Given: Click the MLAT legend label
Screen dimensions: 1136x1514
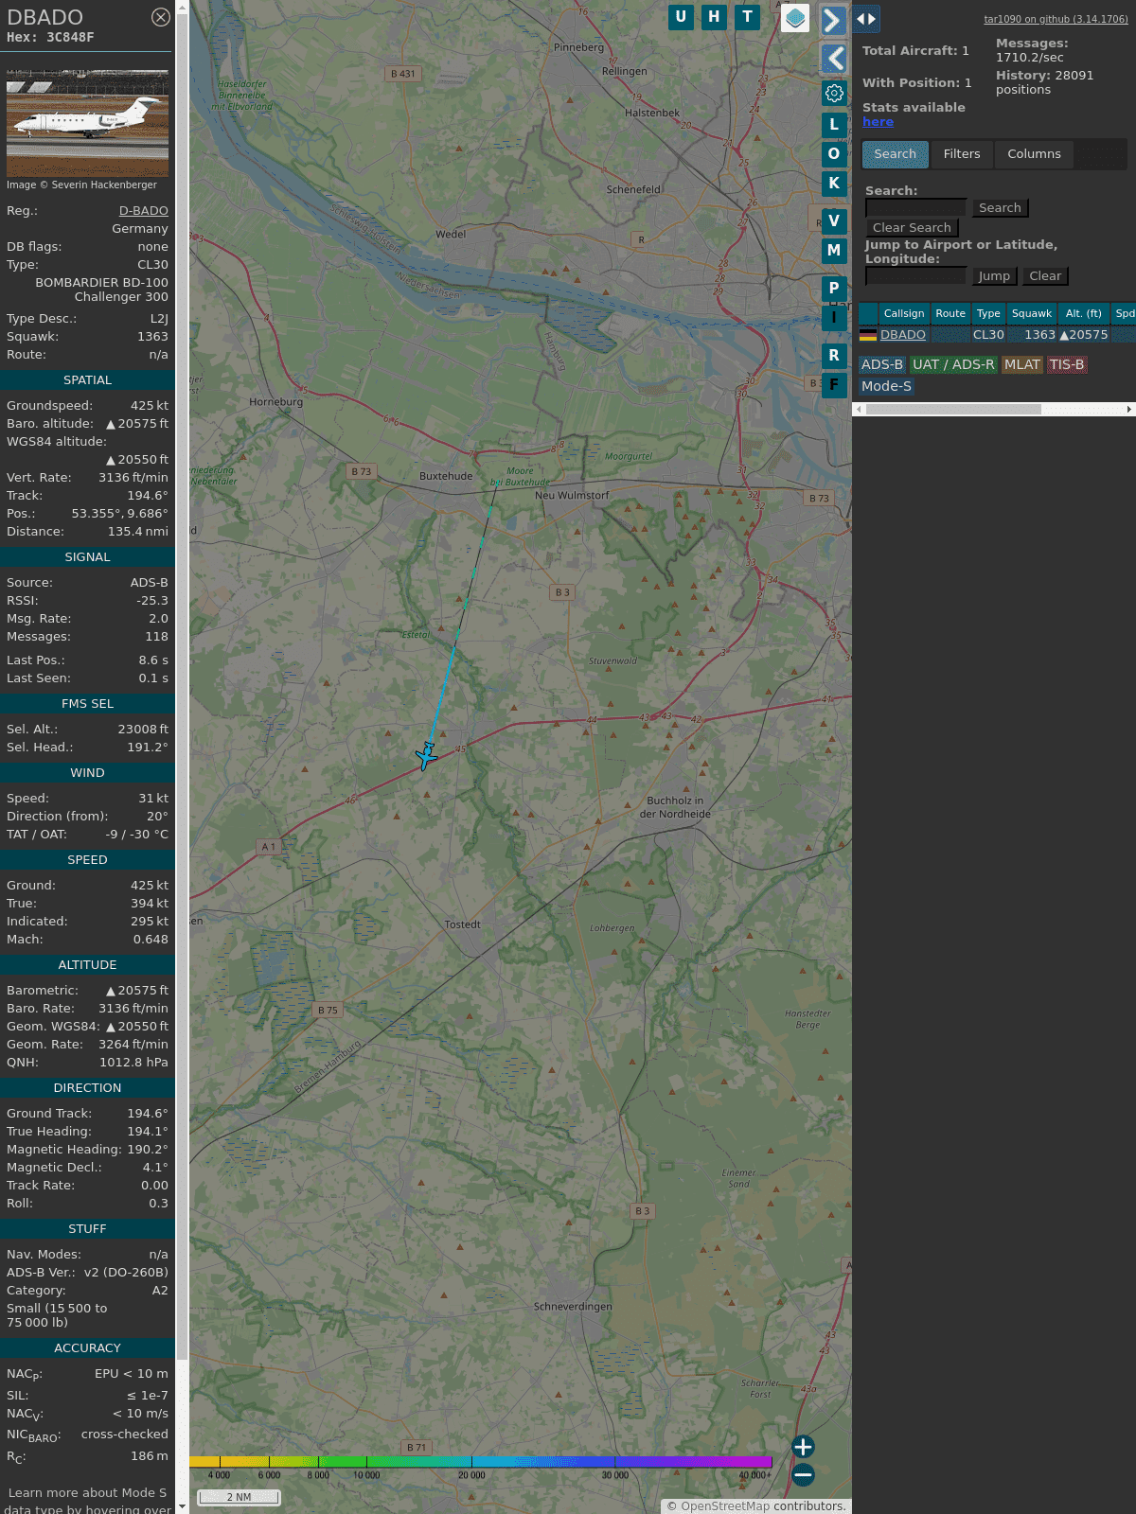Looking at the screenshot, I should pyautogui.click(x=1022, y=365).
